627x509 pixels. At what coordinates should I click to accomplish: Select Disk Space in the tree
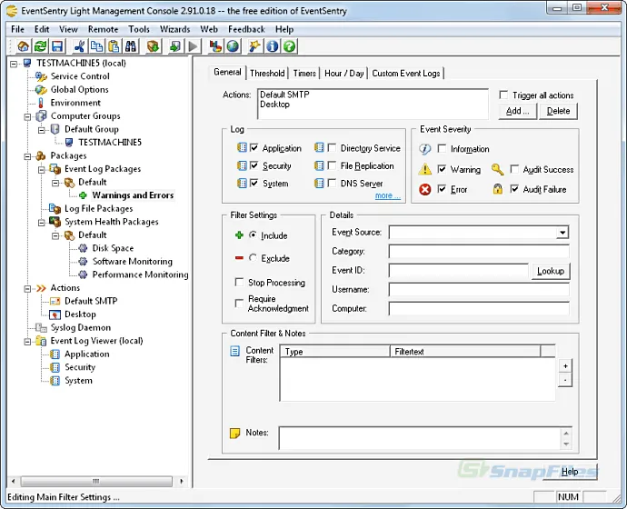113,248
